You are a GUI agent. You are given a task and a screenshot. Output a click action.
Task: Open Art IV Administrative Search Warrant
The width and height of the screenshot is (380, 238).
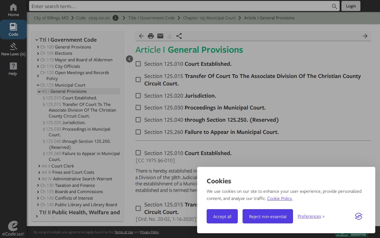(x=77, y=179)
